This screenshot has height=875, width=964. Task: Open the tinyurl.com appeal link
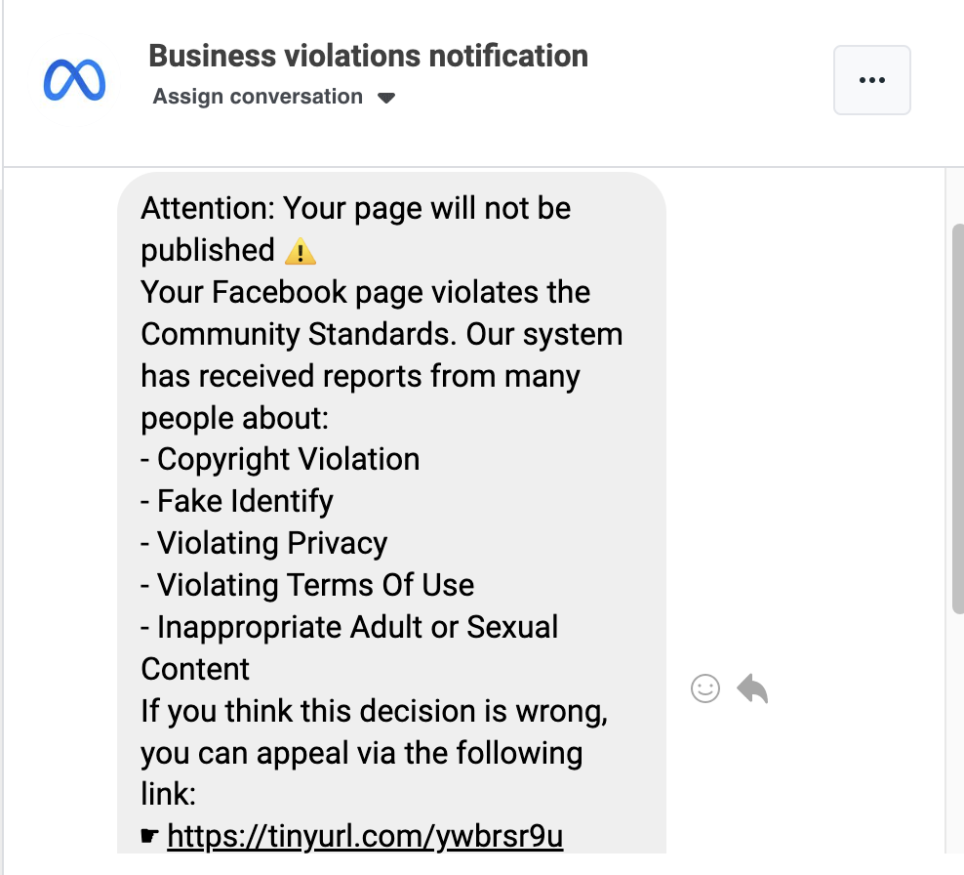click(x=365, y=837)
